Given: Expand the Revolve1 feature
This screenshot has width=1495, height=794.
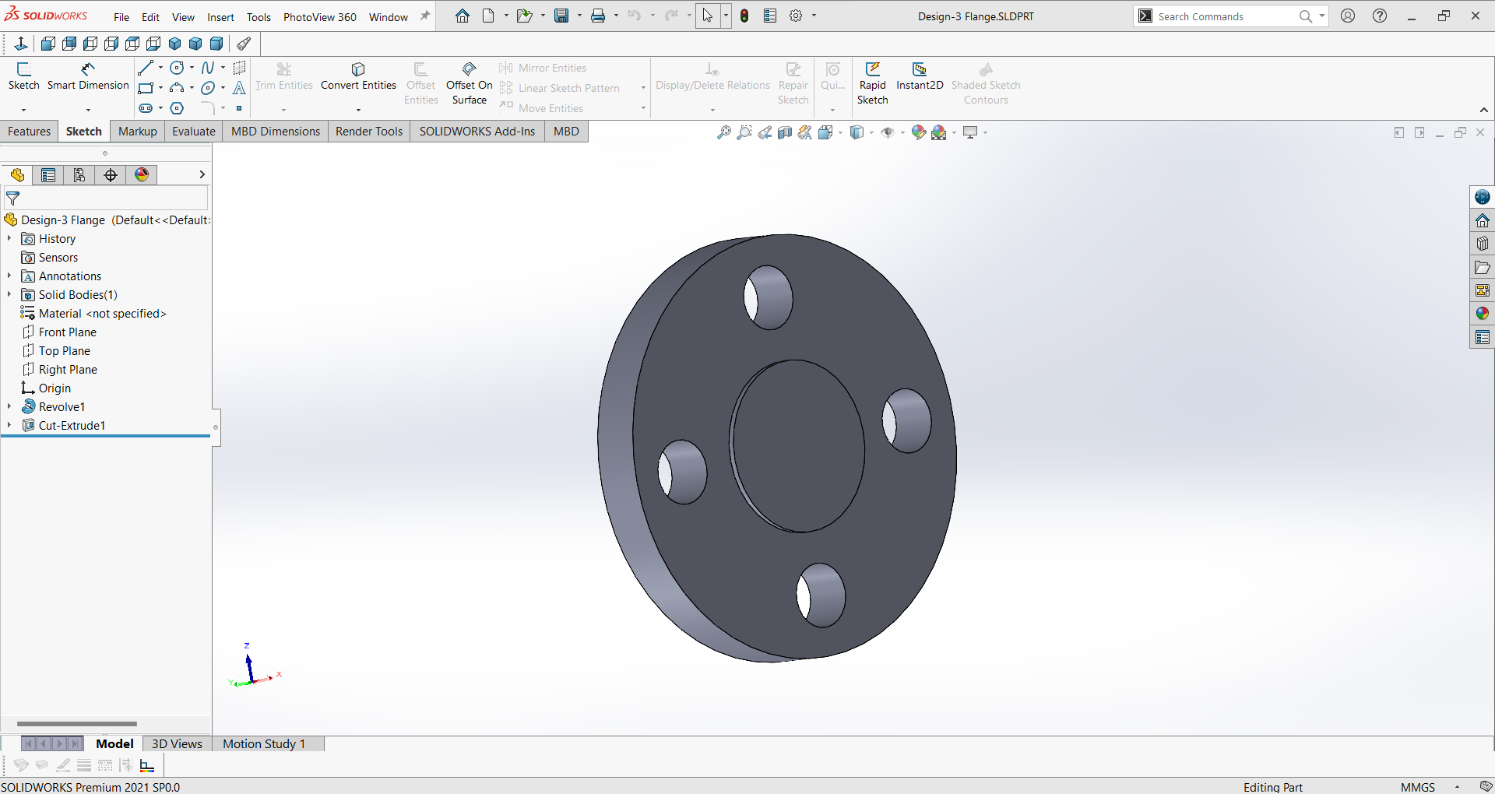Looking at the screenshot, I should tap(9, 407).
